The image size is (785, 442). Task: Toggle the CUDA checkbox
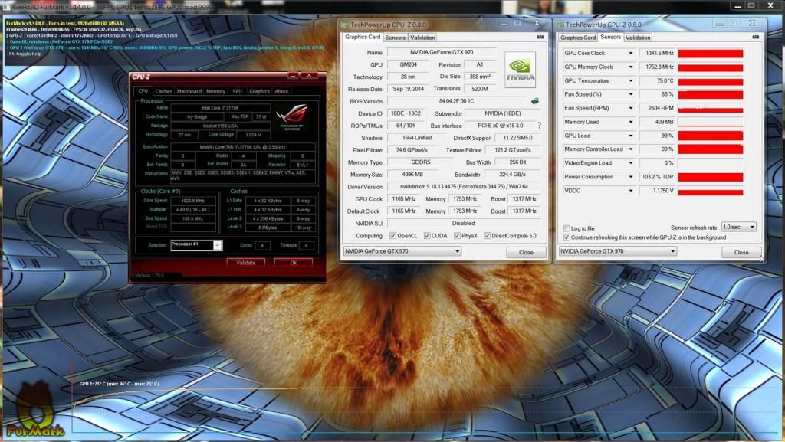[427, 235]
